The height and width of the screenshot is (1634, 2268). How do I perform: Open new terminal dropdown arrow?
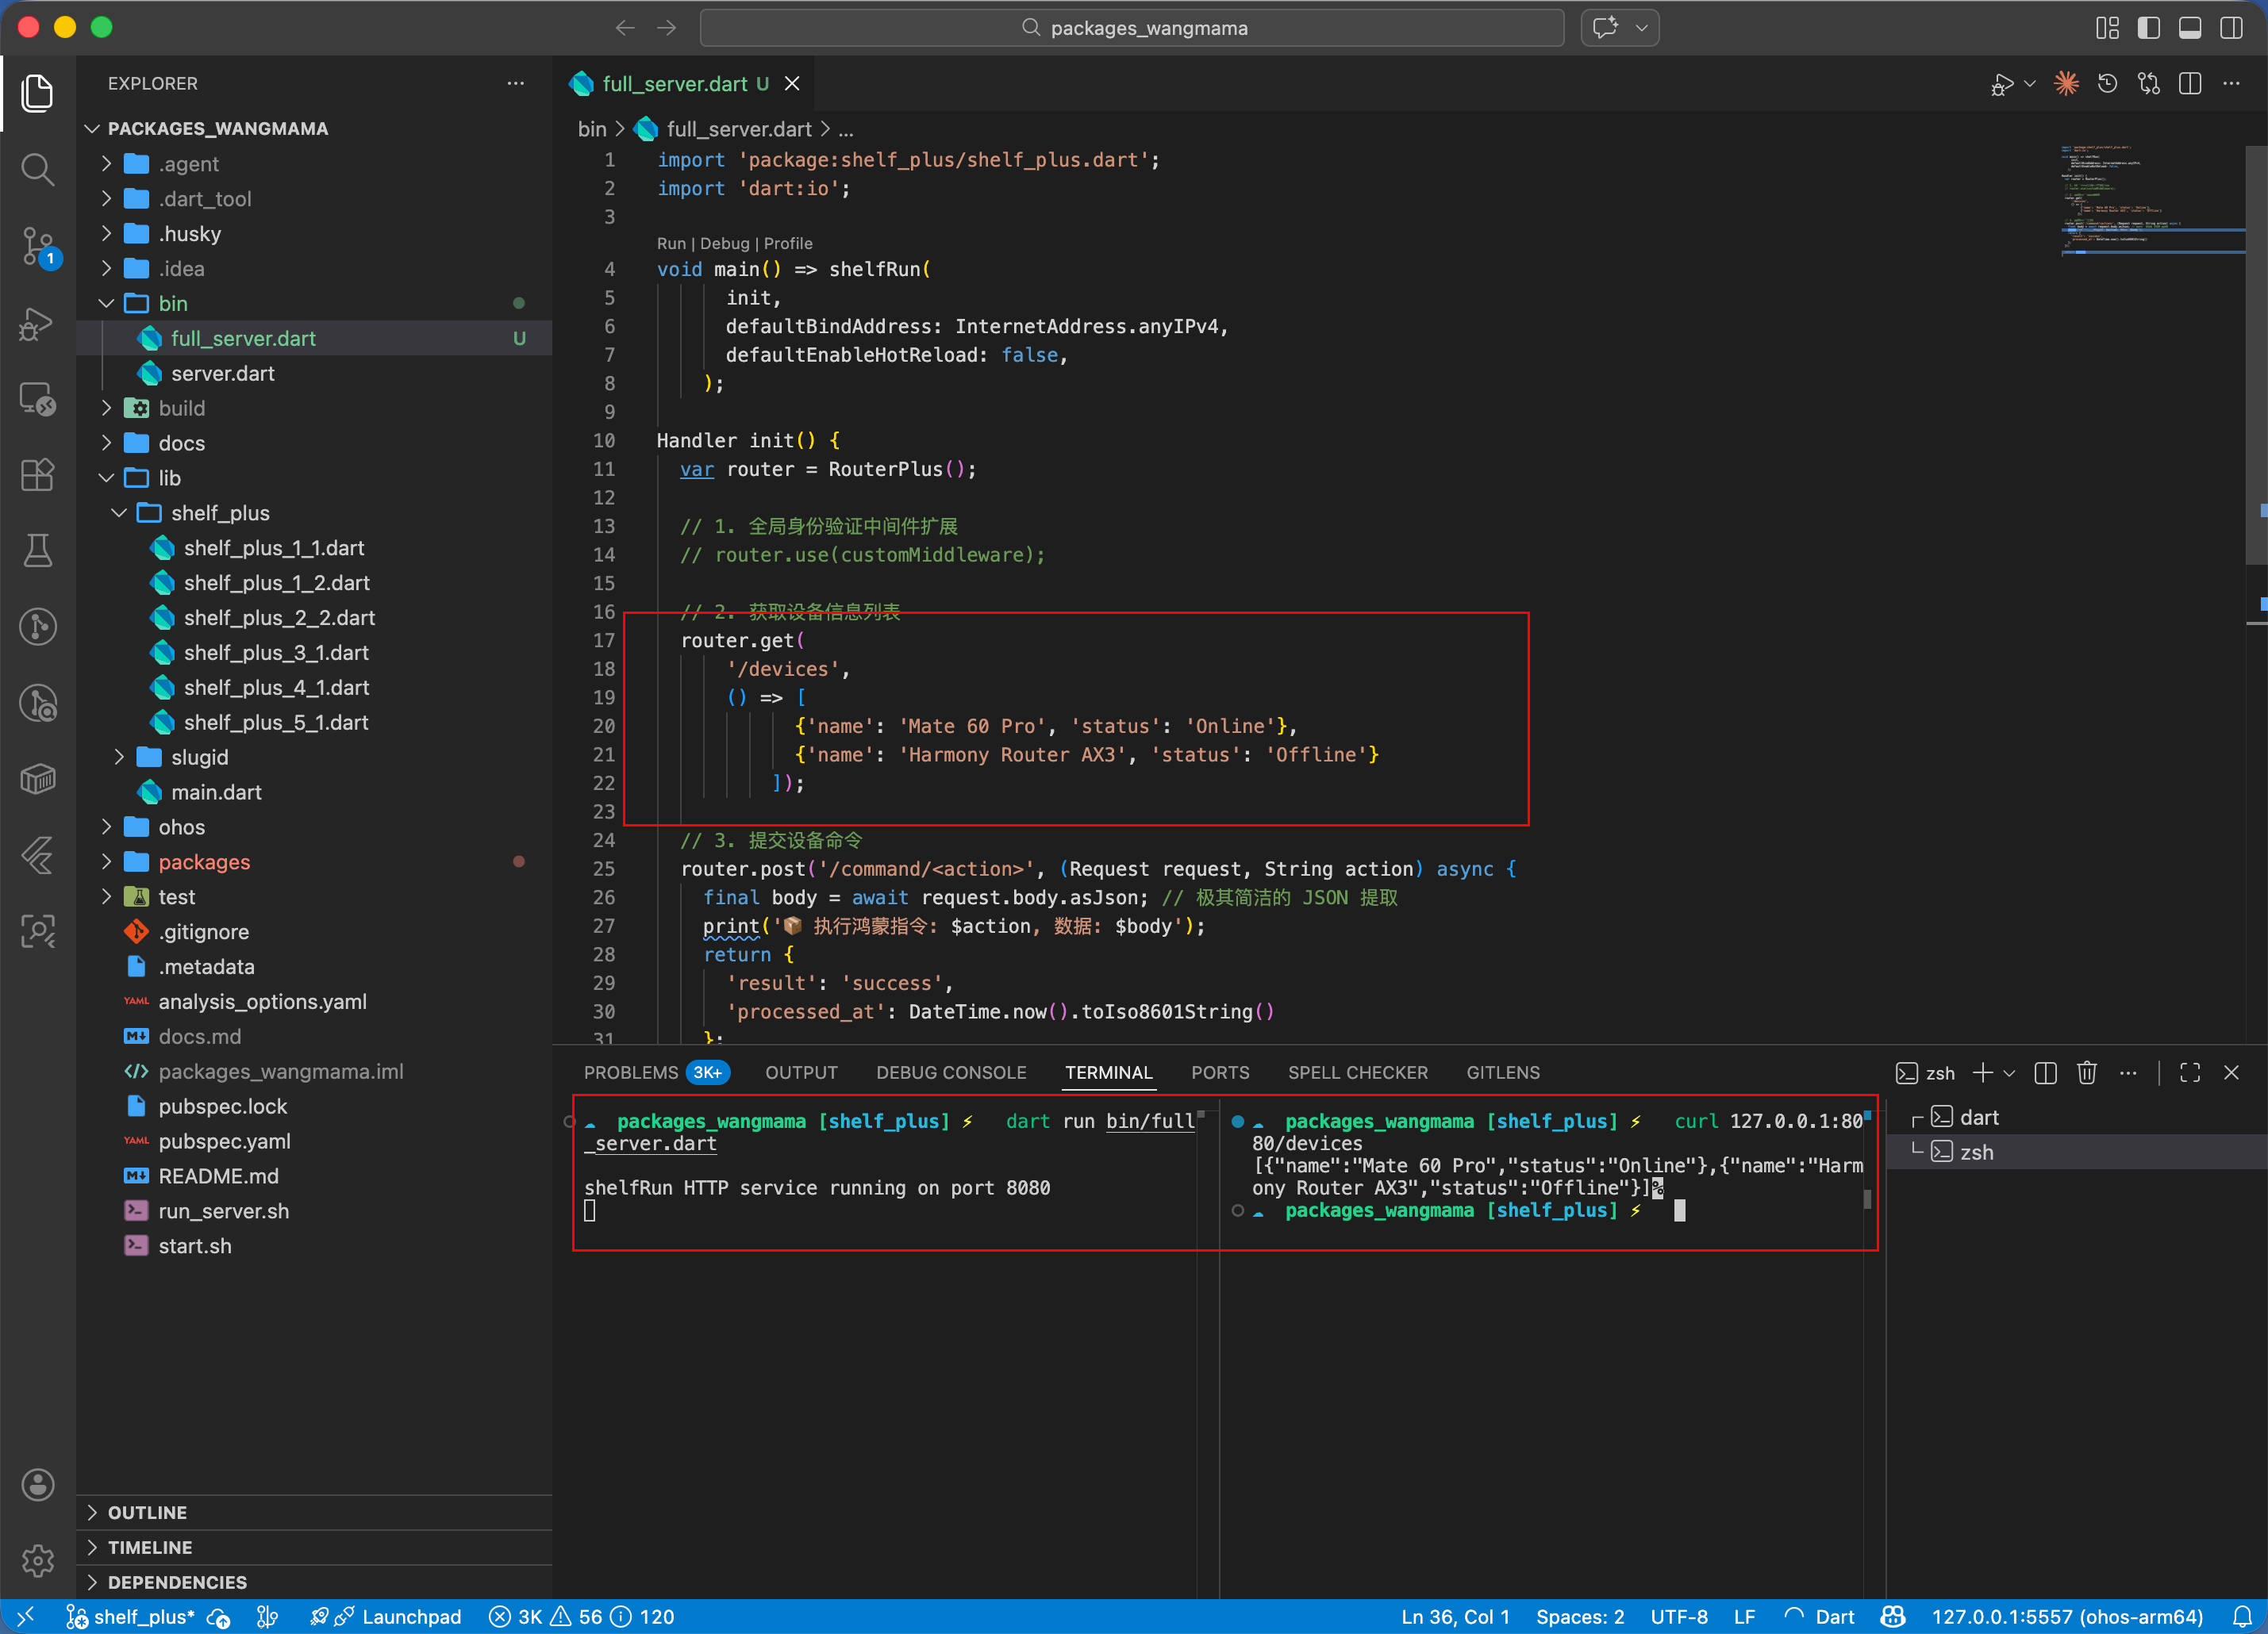[x=2010, y=1072]
